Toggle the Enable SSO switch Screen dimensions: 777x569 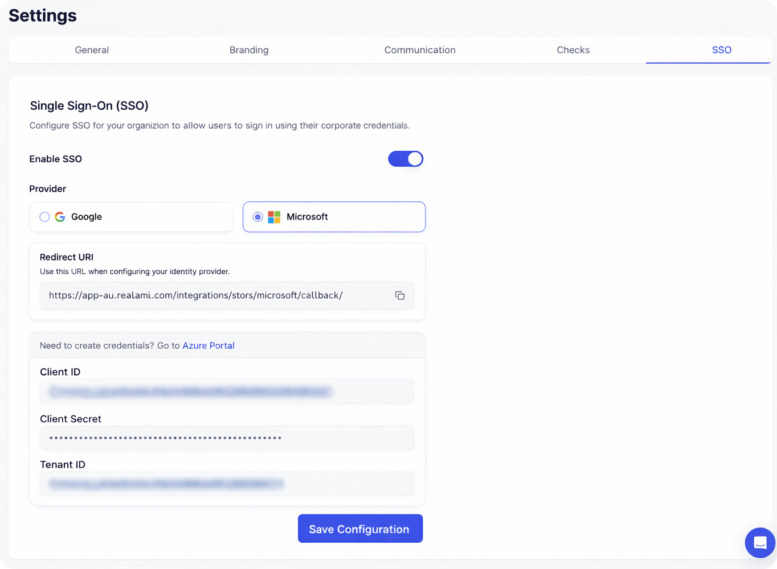406,159
